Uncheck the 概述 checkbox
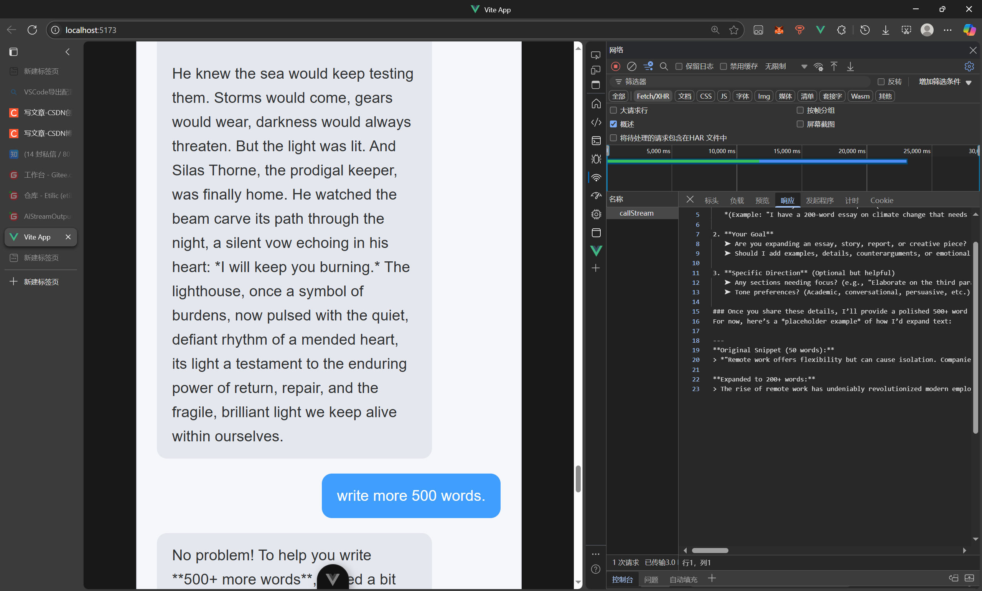This screenshot has height=591, width=982. (613, 124)
